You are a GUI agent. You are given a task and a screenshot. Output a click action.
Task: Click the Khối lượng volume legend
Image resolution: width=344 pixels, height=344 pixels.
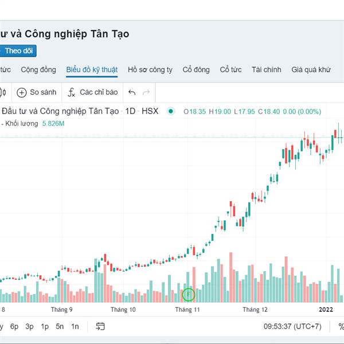coord(22,123)
